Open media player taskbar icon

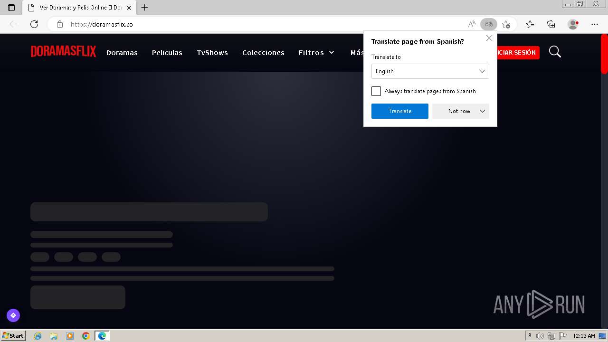pos(70,336)
